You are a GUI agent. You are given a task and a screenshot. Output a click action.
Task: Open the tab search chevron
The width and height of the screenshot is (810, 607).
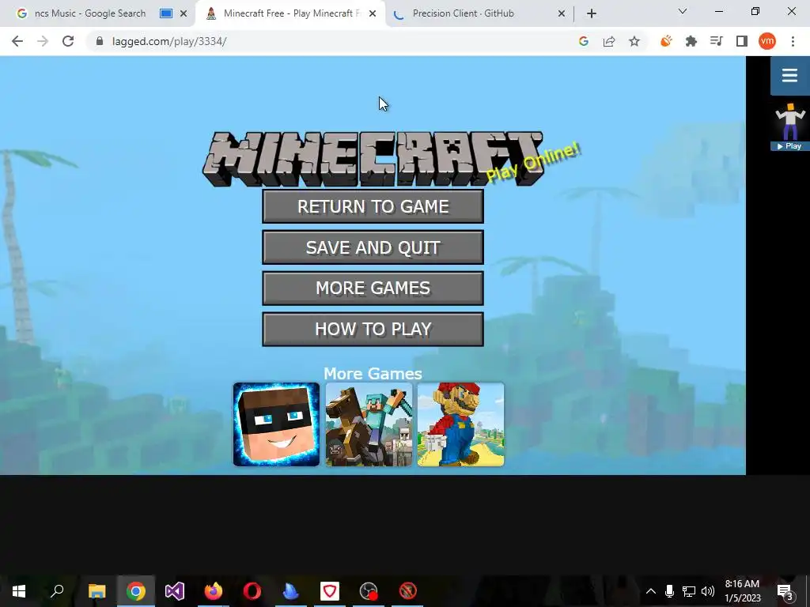click(x=683, y=12)
